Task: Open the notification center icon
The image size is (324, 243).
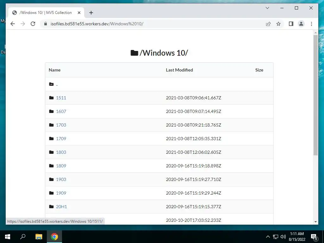Action: click(x=314, y=237)
